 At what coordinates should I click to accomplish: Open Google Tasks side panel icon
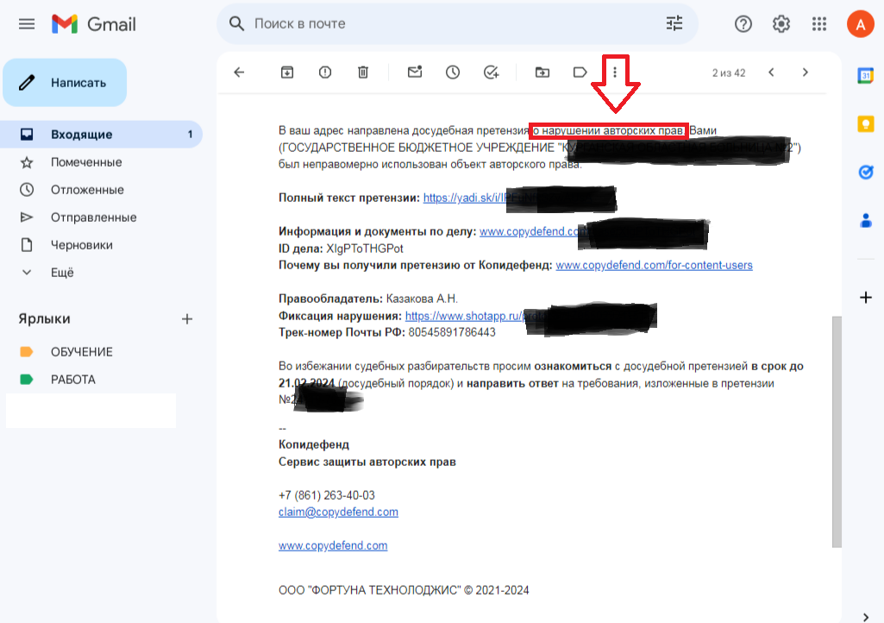tap(865, 172)
